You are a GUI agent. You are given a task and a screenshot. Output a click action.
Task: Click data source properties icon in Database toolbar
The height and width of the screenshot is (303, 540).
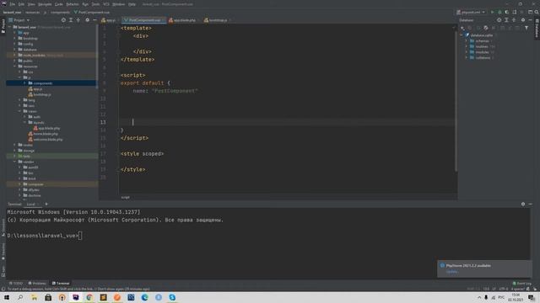pyautogui.click(x=486, y=28)
